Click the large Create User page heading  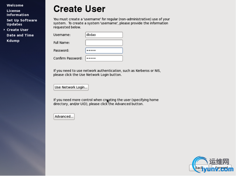80,9
